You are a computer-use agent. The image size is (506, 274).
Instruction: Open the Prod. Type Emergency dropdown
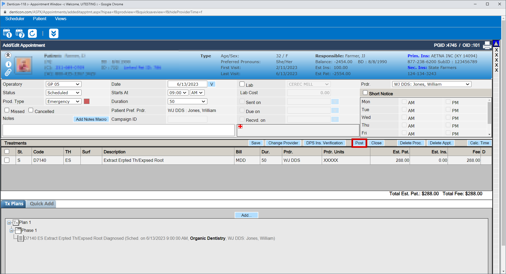click(63, 101)
